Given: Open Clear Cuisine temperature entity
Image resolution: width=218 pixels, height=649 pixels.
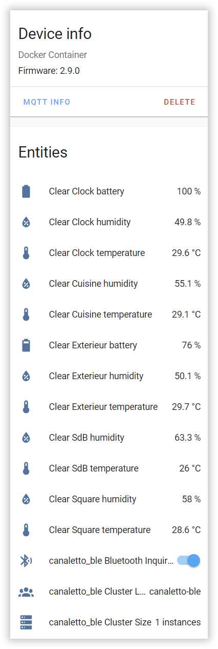Looking at the screenshot, I should click(x=109, y=314).
